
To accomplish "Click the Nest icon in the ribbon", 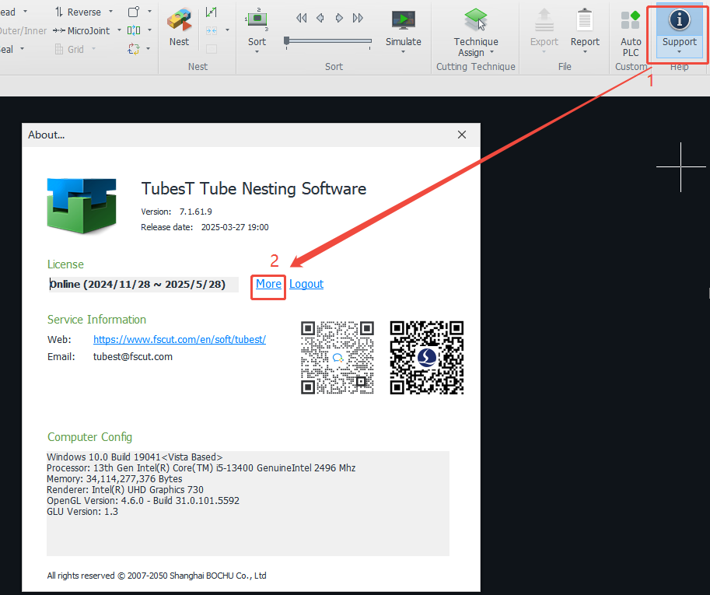I will pyautogui.click(x=180, y=20).
